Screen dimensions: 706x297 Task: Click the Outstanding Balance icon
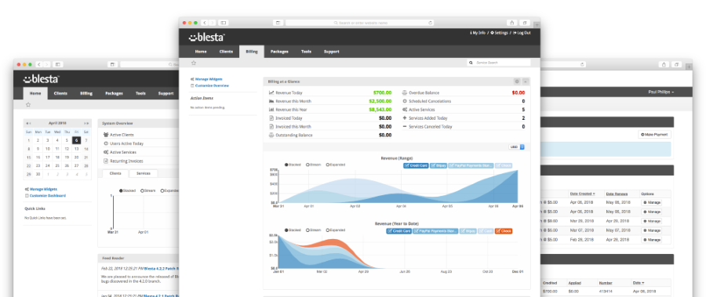(271, 135)
